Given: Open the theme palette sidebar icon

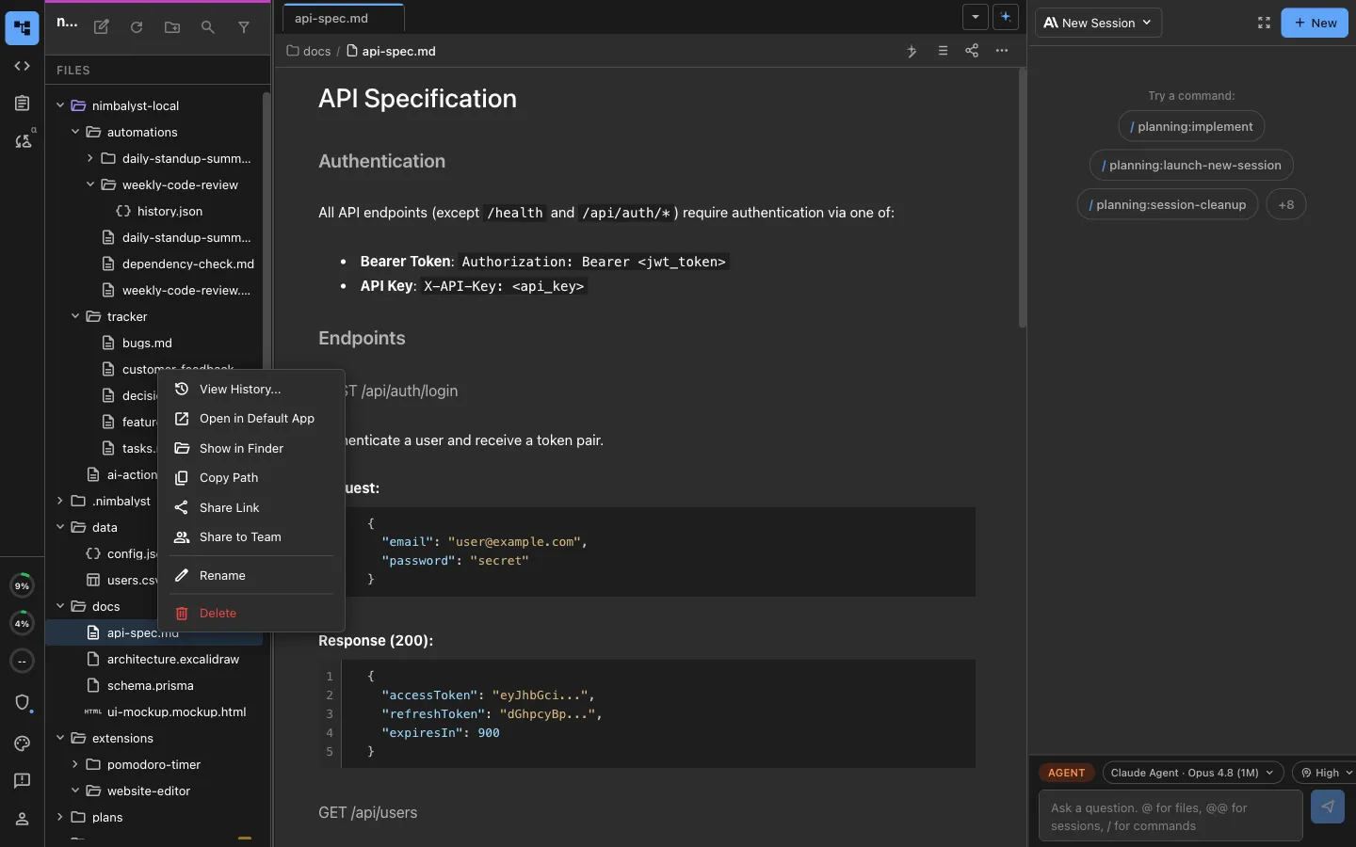Looking at the screenshot, I should tap(23, 743).
